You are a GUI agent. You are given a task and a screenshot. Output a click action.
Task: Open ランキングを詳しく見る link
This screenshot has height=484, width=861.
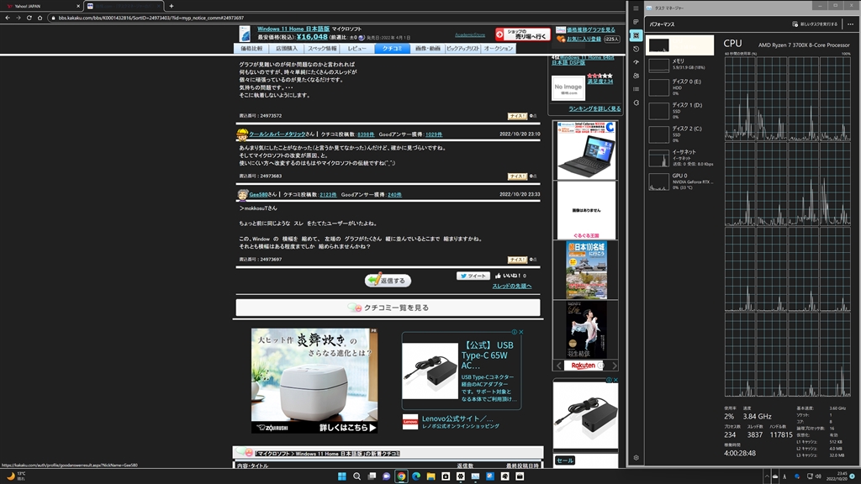point(594,108)
